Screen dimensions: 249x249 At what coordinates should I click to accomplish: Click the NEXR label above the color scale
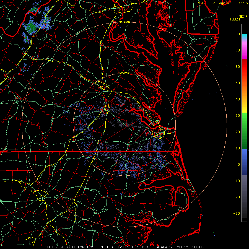pos(243,17)
